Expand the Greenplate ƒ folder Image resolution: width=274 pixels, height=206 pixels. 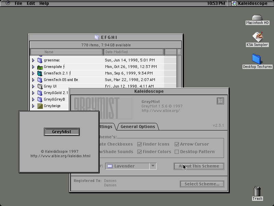tap(33, 67)
